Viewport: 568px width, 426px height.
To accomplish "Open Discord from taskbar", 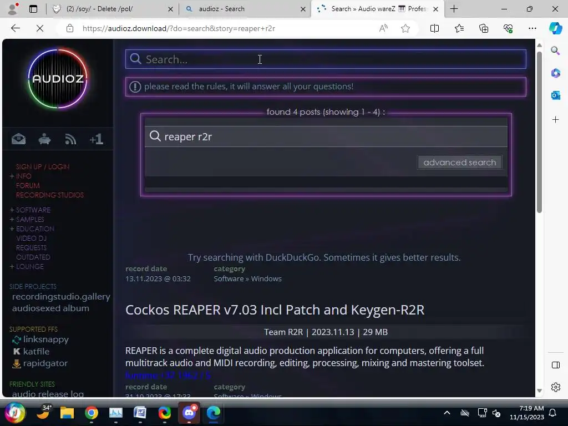I will [189, 413].
